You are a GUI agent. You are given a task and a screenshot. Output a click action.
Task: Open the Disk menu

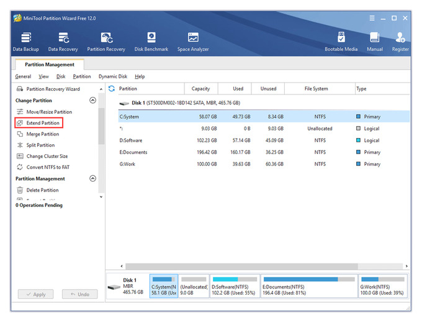(61, 76)
